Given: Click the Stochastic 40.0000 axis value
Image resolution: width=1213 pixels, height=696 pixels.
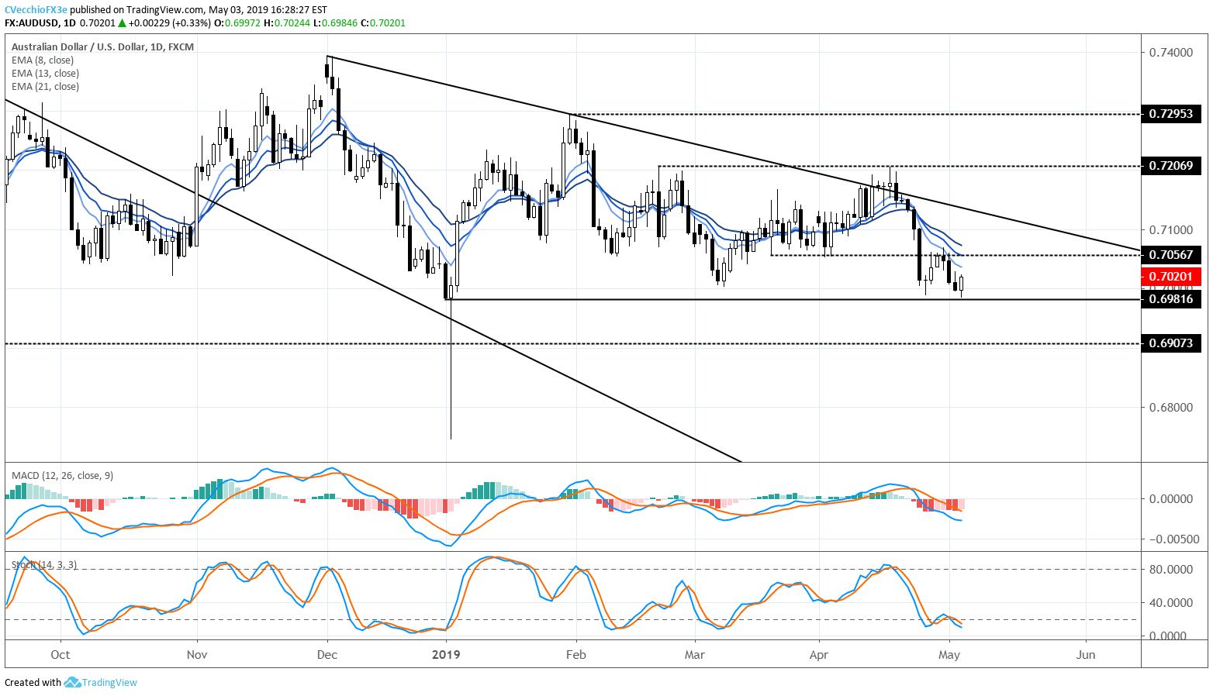Looking at the screenshot, I should coord(1170,603).
